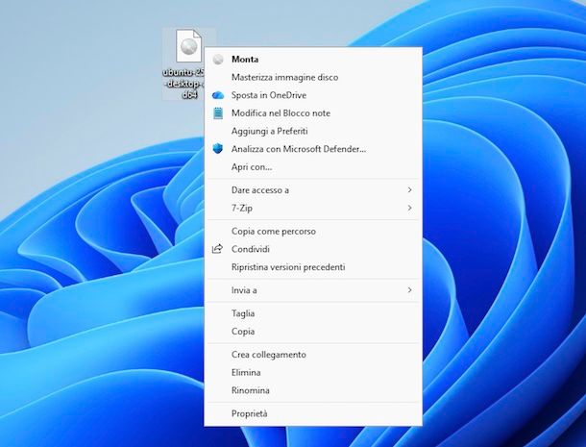Delete file with Elimina
The height and width of the screenshot is (447, 586).
pyautogui.click(x=246, y=372)
